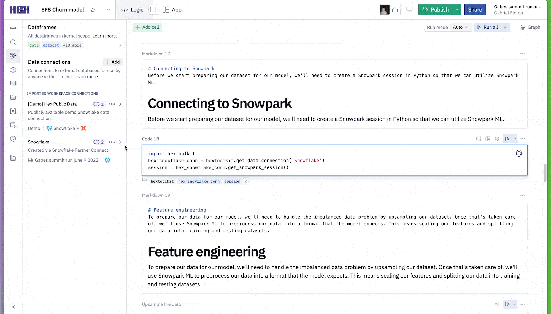Image resolution: width=551 pixels, height=314 pixels.
Task: Open the comments sidebar icon
Action: [x=13, y=84]
